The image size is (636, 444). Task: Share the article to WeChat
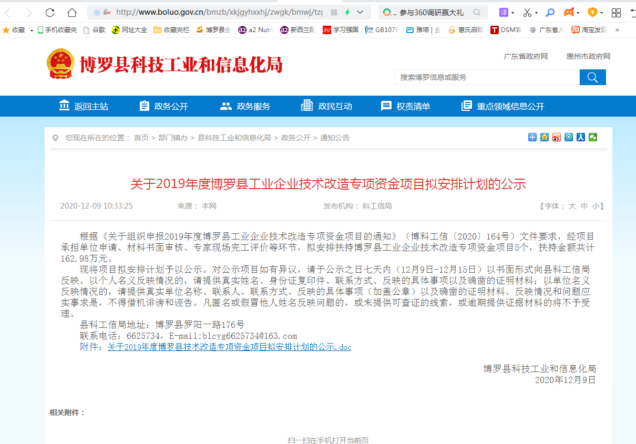click(x=593, y=137)
